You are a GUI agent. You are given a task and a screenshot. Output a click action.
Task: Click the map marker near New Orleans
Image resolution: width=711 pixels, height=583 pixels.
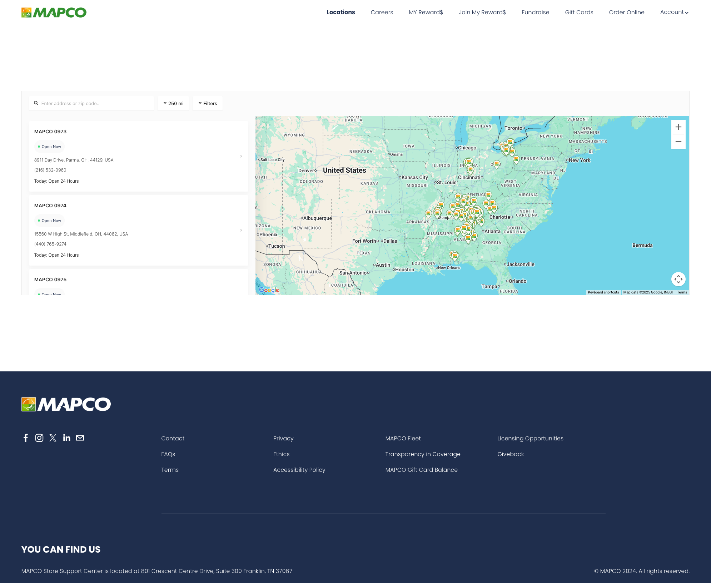coord(454,255)
